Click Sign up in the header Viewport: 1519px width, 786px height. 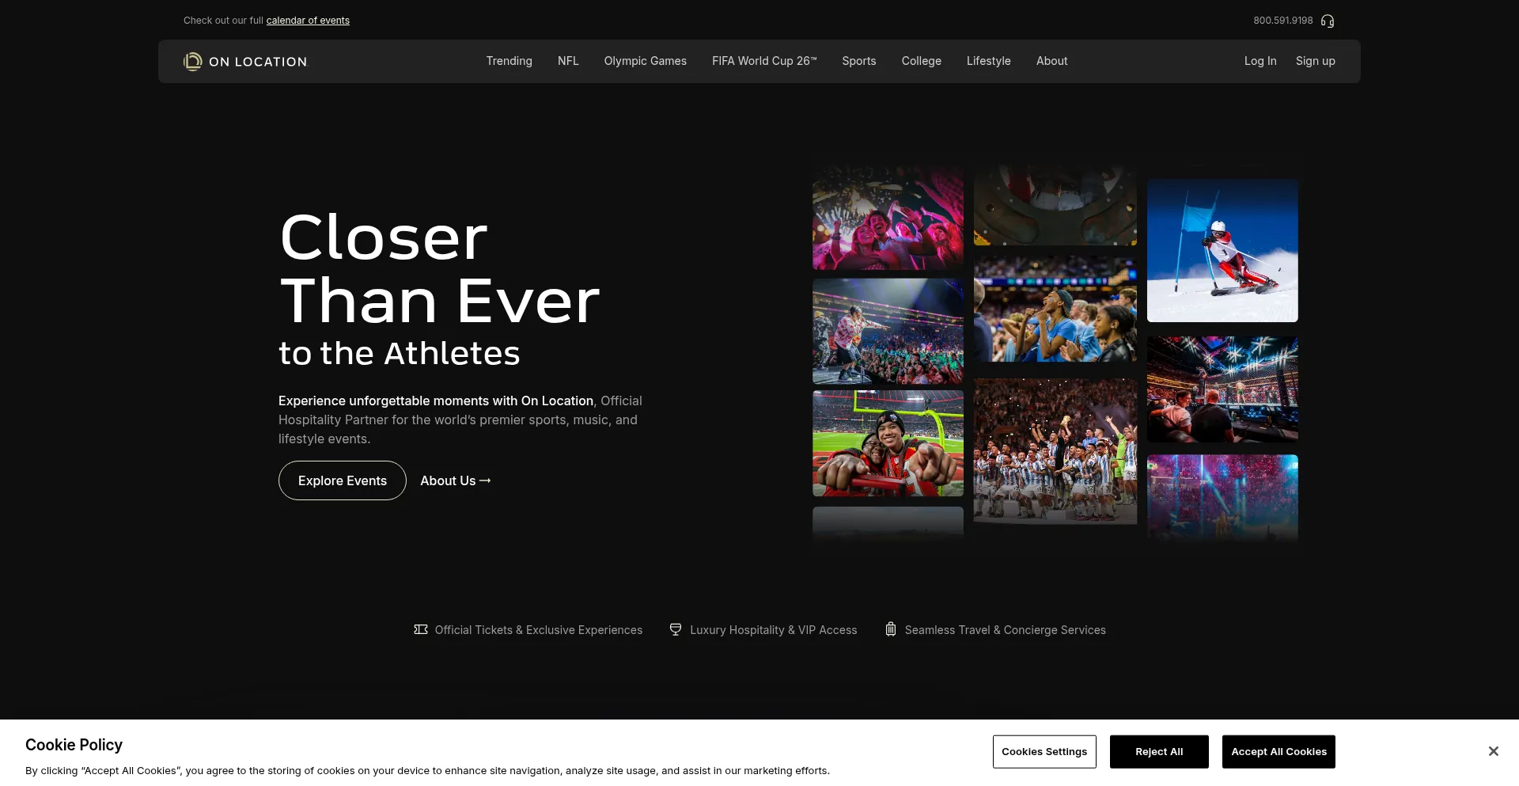[1315, 61]
